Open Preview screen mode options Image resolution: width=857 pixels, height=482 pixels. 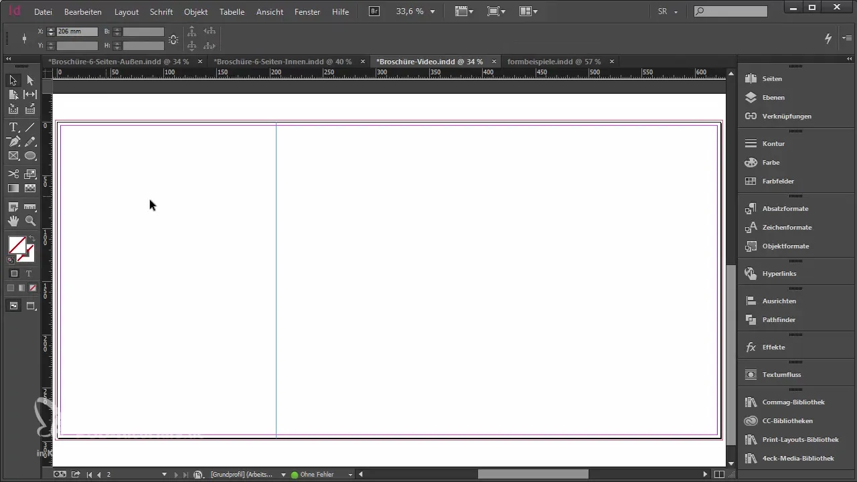click(x=31, y=306)
